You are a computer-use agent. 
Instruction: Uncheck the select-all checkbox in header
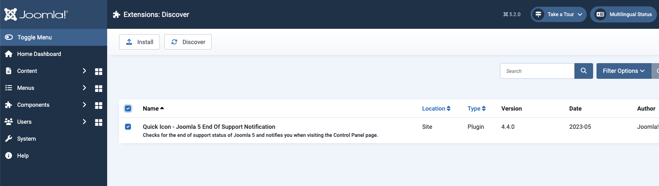pos(128,108)
